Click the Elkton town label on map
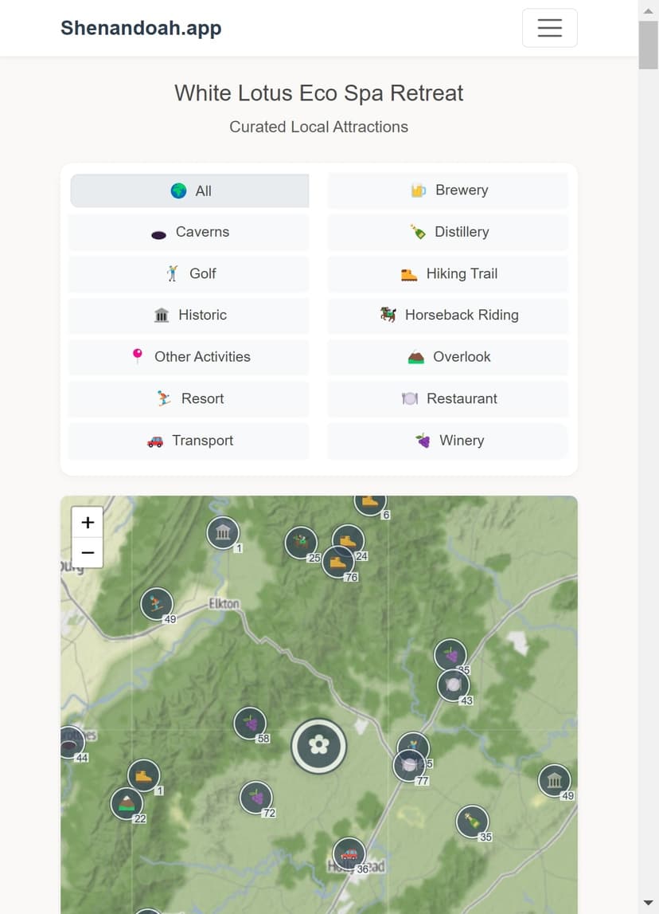This screenshot has width=659, height=914. 224,604
